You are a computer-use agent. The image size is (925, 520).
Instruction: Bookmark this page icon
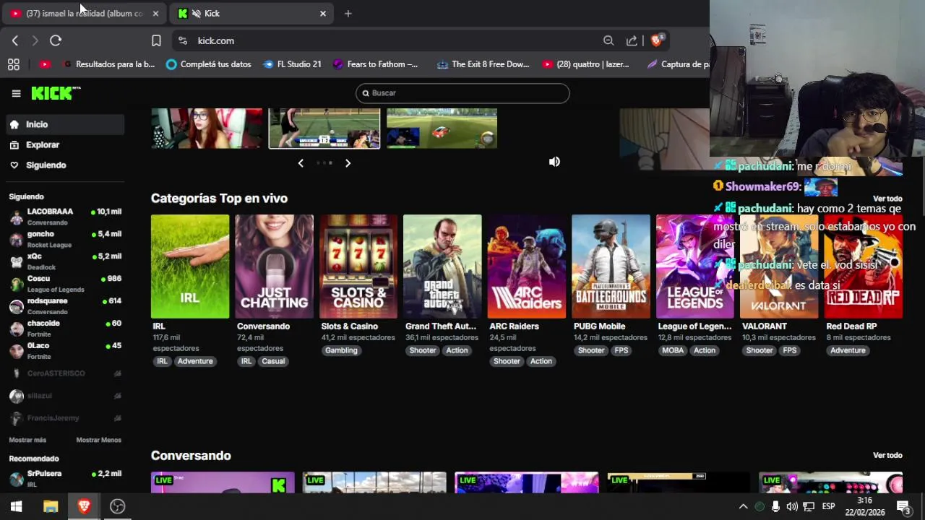pos(156,40)
